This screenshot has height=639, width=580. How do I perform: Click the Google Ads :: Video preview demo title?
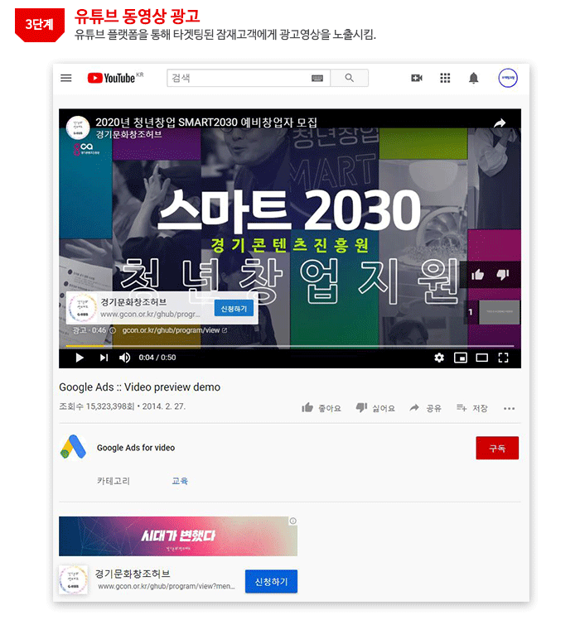tap(140, 387)
